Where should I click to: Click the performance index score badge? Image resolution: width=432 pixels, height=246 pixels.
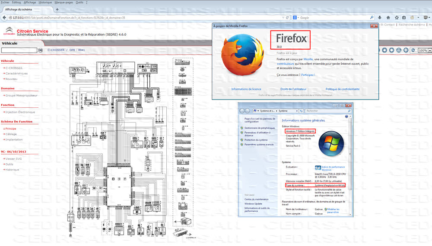[318, 168]
